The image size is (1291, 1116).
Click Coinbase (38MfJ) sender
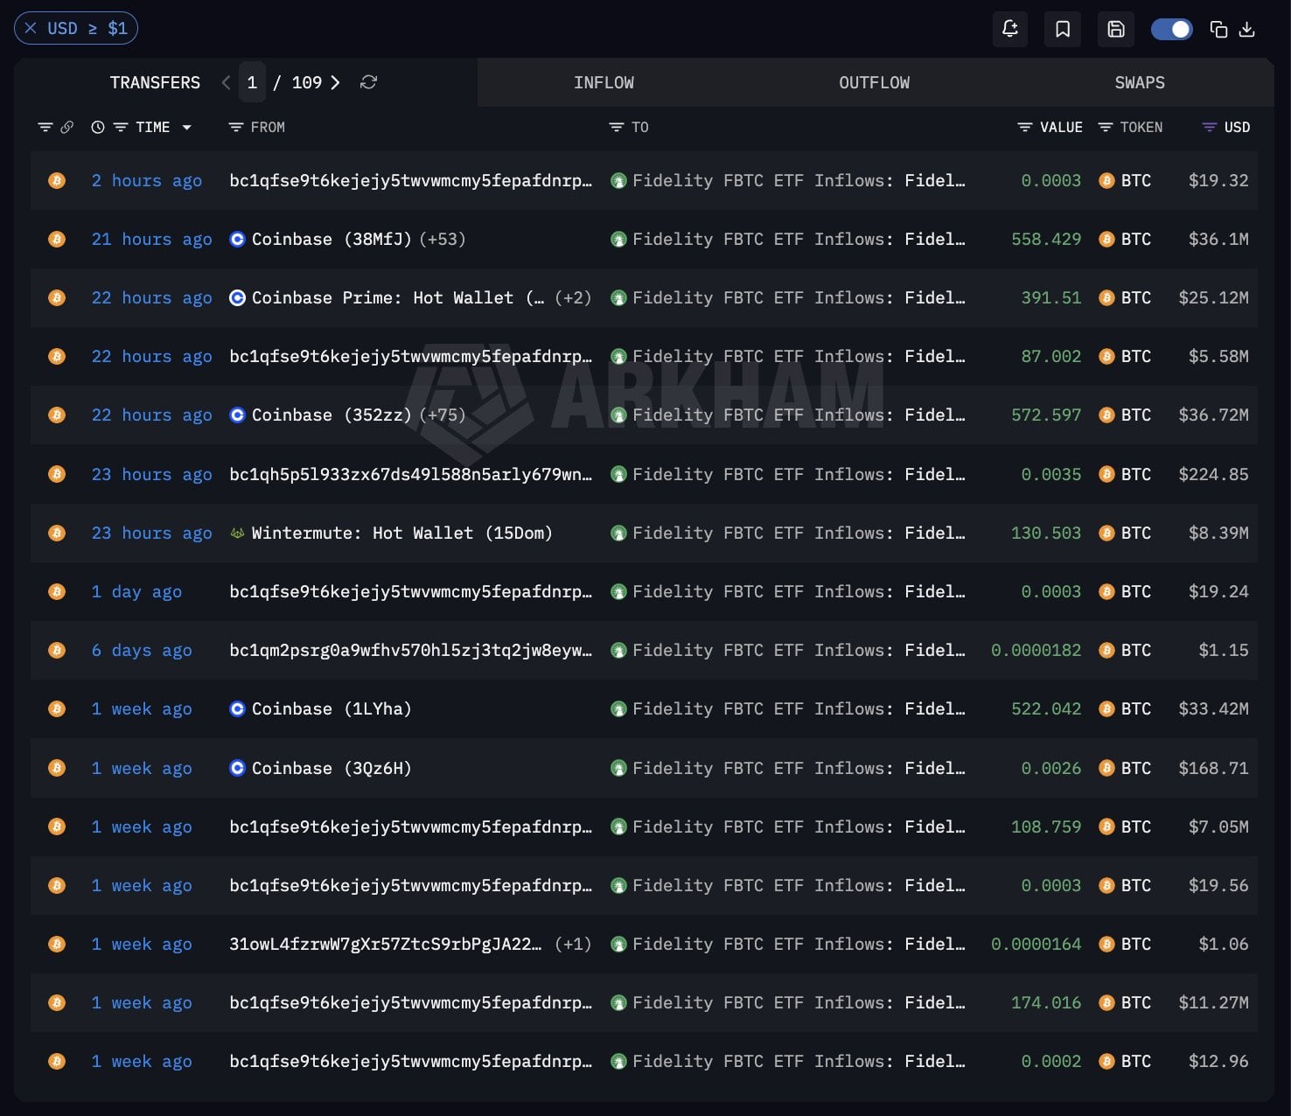(x=331, y=239)
